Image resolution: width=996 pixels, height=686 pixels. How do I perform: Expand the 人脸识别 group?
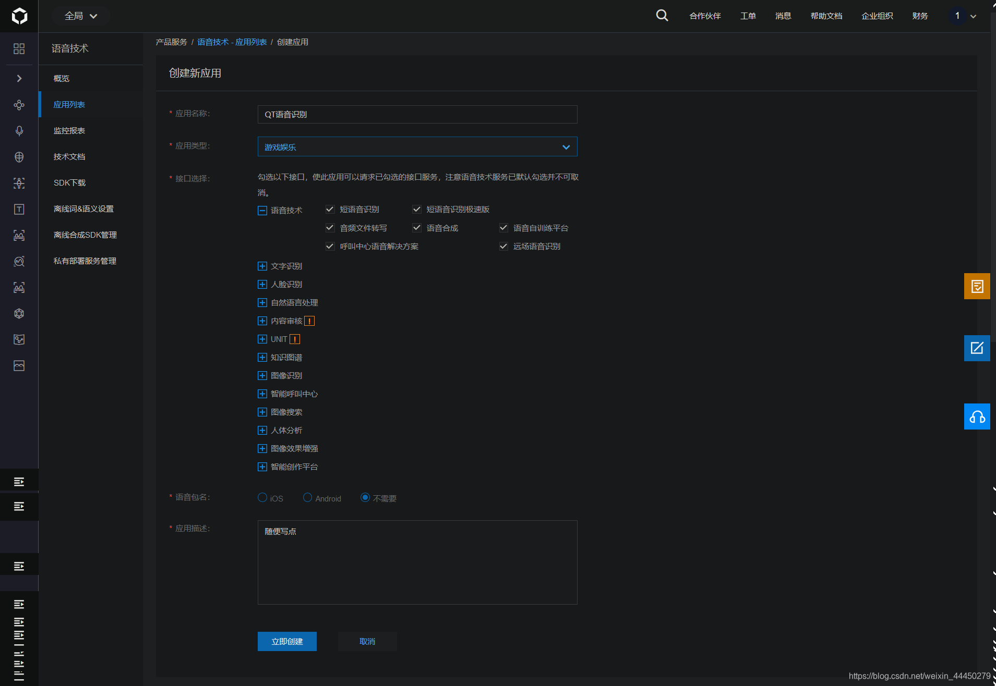pos(262,285)
